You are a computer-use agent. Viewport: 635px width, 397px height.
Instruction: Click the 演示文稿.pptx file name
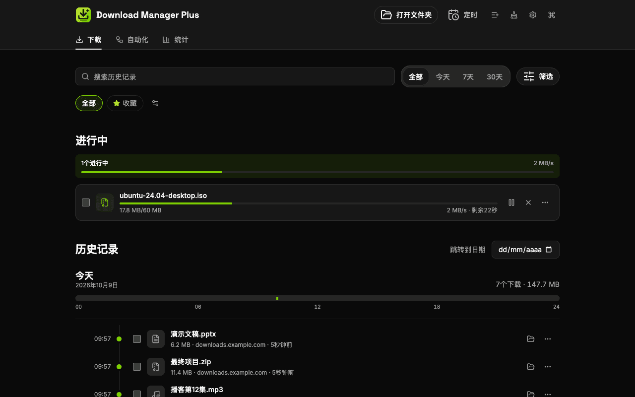pos(193,334)
